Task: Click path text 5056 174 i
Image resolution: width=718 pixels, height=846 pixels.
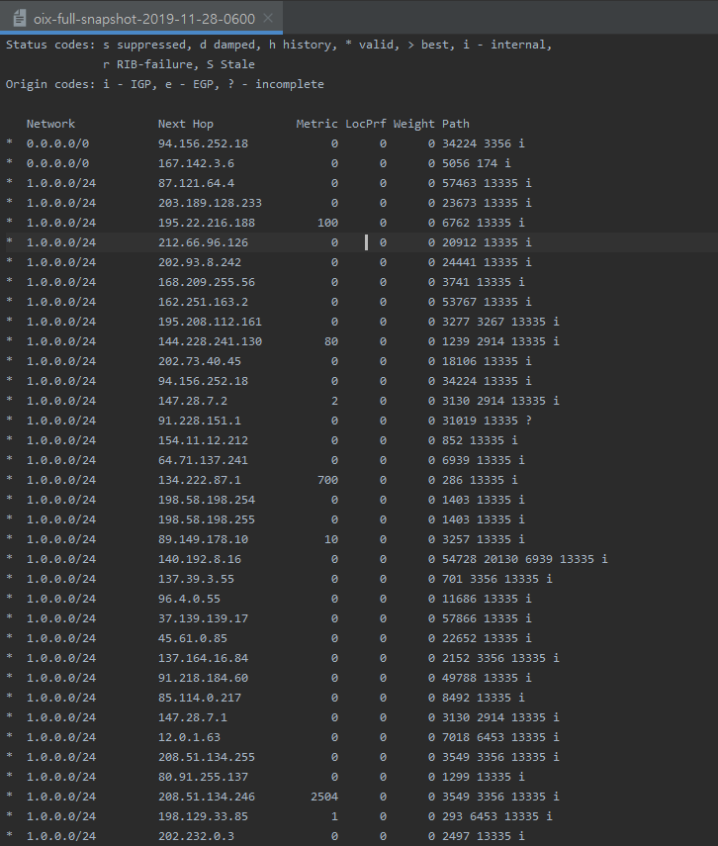Action: 477,163
